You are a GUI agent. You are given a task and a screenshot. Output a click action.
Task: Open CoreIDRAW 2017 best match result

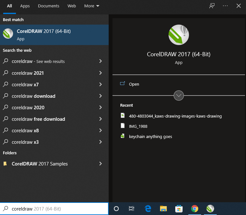click(x=54, y=35)
